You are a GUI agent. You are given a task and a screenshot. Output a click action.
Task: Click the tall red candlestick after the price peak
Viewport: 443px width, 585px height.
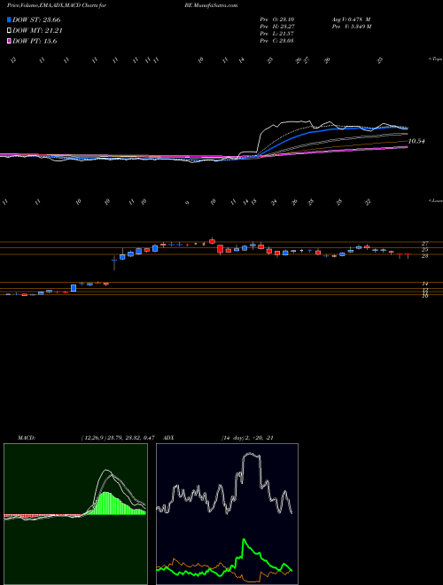coord(220,249)
